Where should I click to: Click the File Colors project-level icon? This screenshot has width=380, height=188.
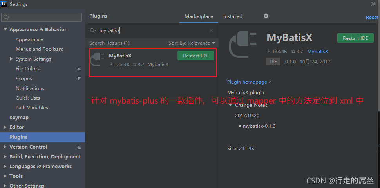[79, 69]
